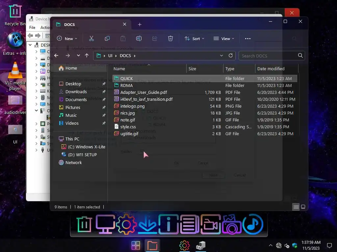Sort by Type column header
Screen dimensions: 337x252
[239, 69]
